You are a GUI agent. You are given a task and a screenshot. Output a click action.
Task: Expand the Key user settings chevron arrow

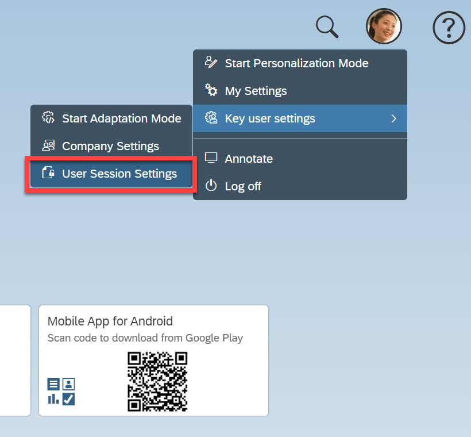click(x=394, y=118)
